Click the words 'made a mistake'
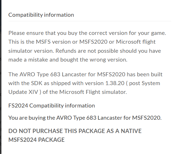Screen dimensions: 176x154 pyautogui.click(x=28, y=60)
